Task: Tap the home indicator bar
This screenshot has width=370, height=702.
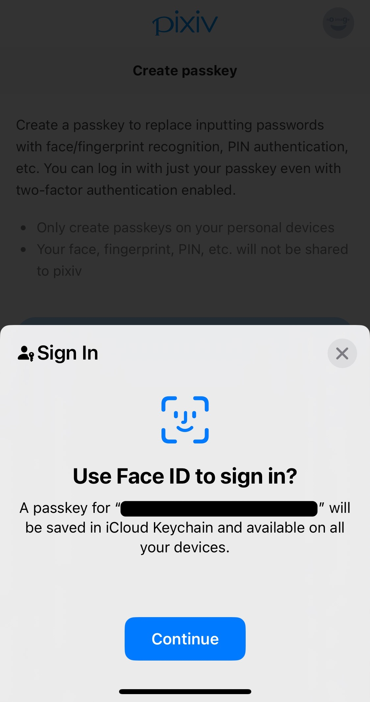Action: (x=185, y=691)
